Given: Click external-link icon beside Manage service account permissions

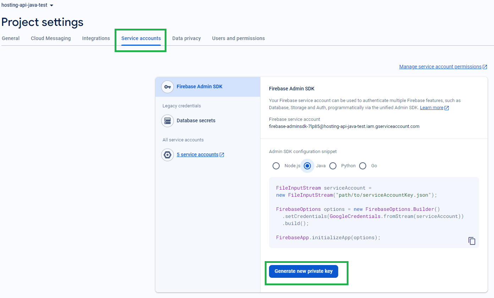Looking at the screenshot, I should pyautogui.click(x=485, y=67).
